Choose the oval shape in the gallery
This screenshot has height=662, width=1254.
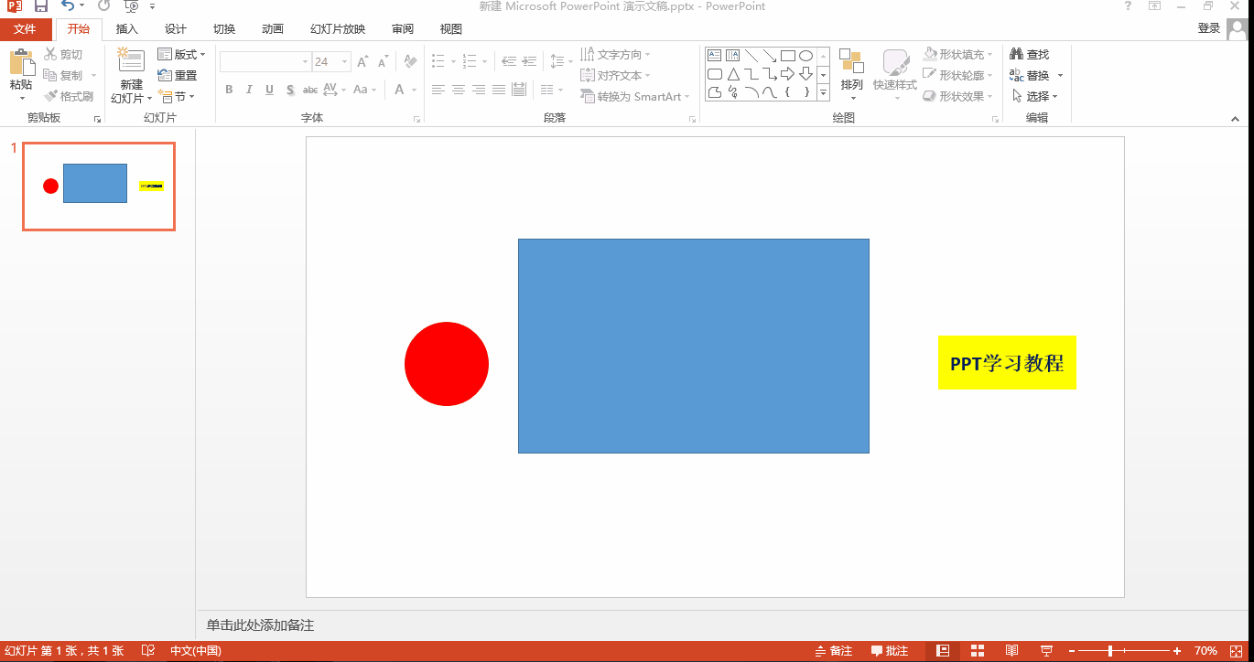806,55
